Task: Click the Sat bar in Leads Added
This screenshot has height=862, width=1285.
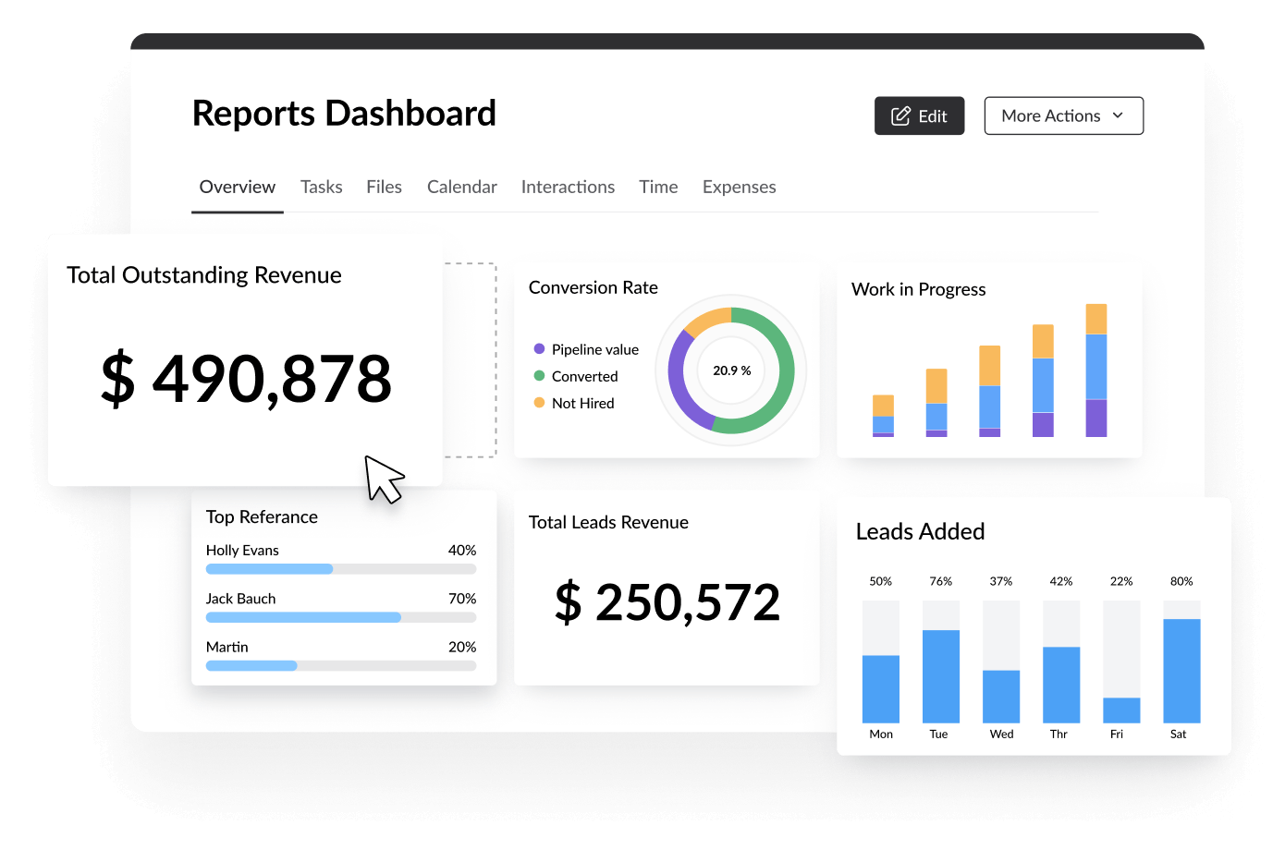Action: (1181, 670)
